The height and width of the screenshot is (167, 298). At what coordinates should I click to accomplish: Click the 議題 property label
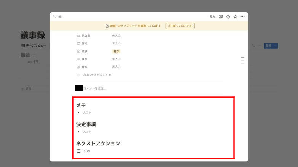pyautogui.click(x=82, y=59)
